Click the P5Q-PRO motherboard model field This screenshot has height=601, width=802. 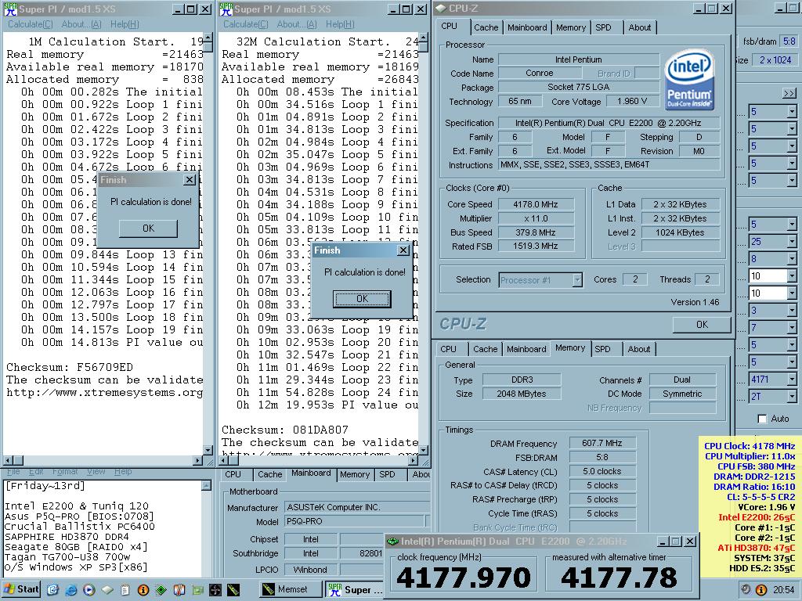[x=355, y=521]
